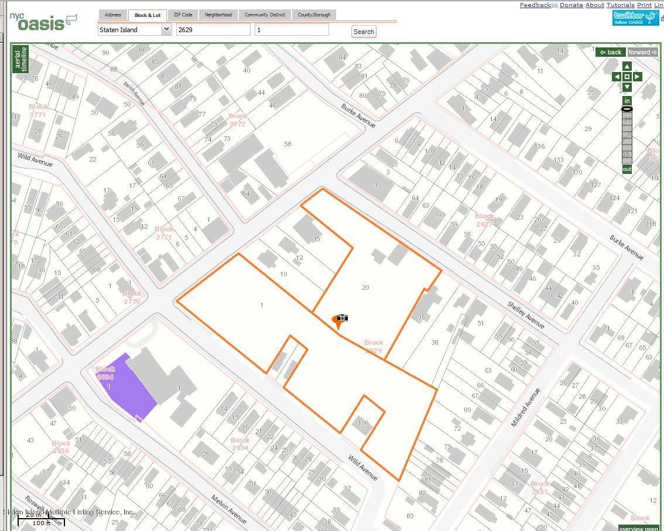The image size is (664, 531).
Task: Click the nyc OASIS logo
Action: [43, 22]
